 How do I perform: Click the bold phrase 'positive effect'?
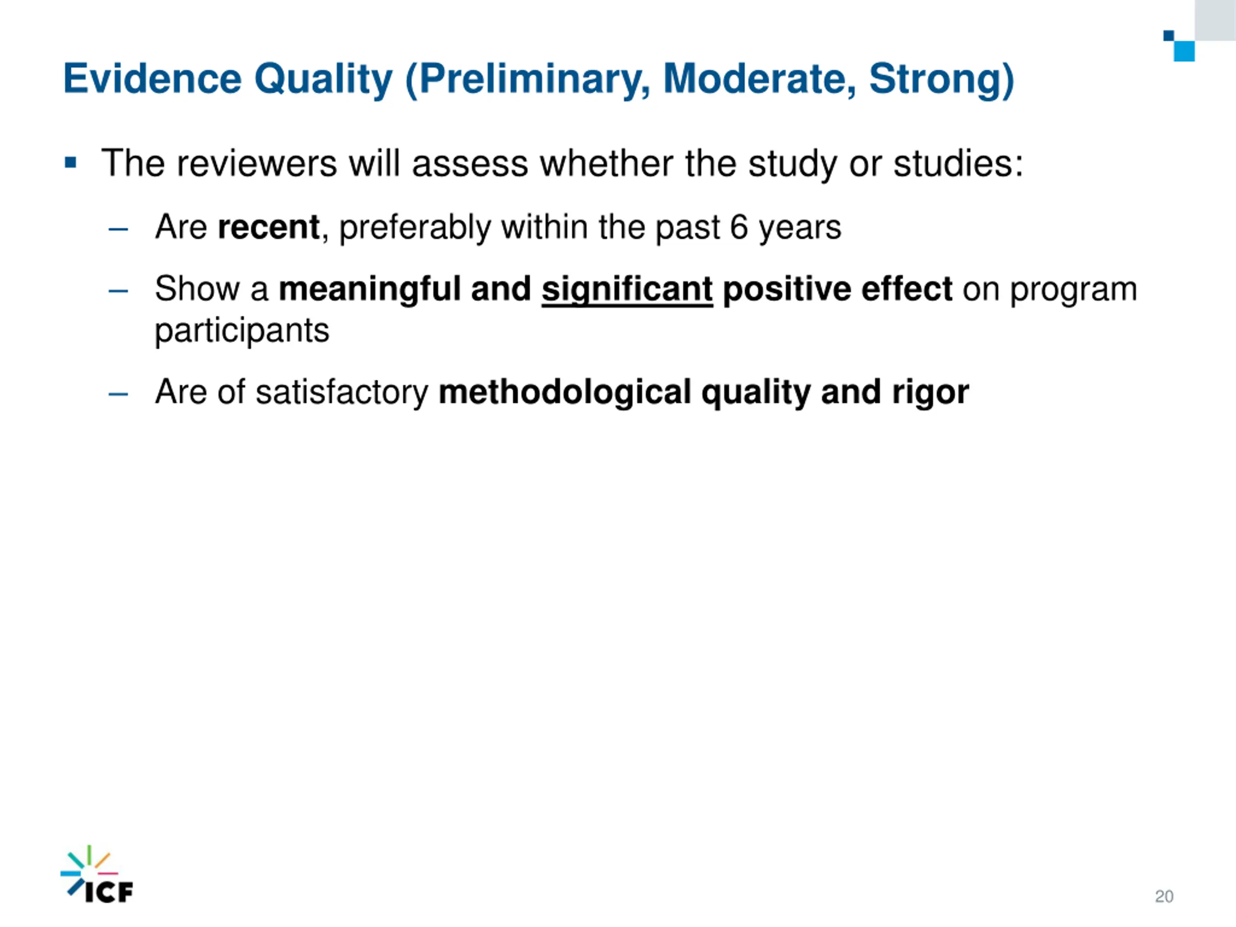(838, 289)
